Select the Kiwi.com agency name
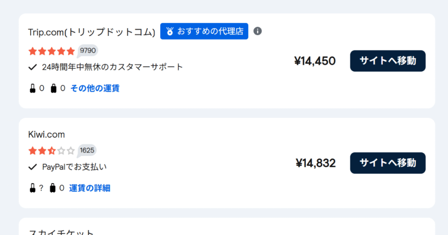This screenshot has width=448, height=235. (46, 135)
